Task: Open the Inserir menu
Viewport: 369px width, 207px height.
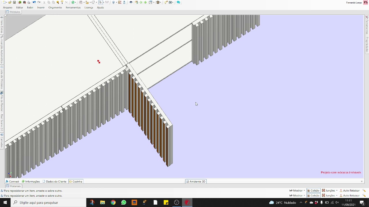Action: click(x=41, y=7)
